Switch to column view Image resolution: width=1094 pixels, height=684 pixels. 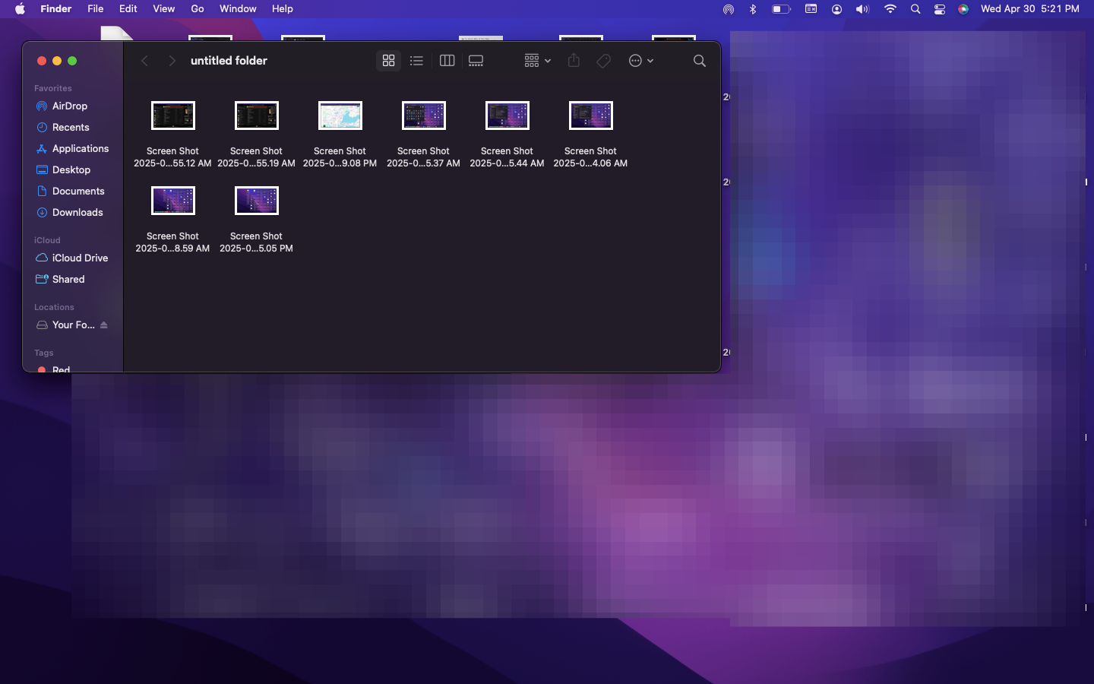[447, 61]
